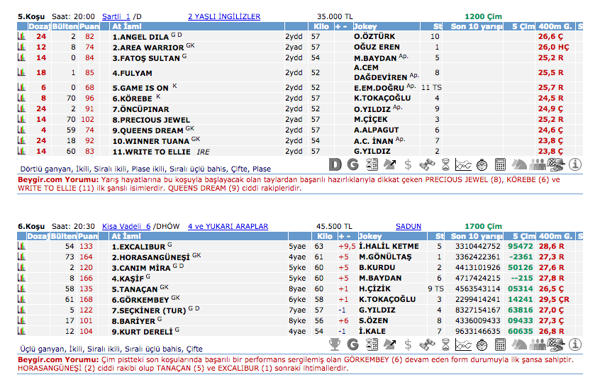
Task: Click the hourglass icon under race 5
Action: [x=445, y=164]
